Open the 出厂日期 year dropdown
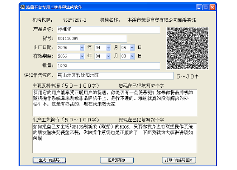The width and height of the screenshot is (237, 170). point(82,48)
